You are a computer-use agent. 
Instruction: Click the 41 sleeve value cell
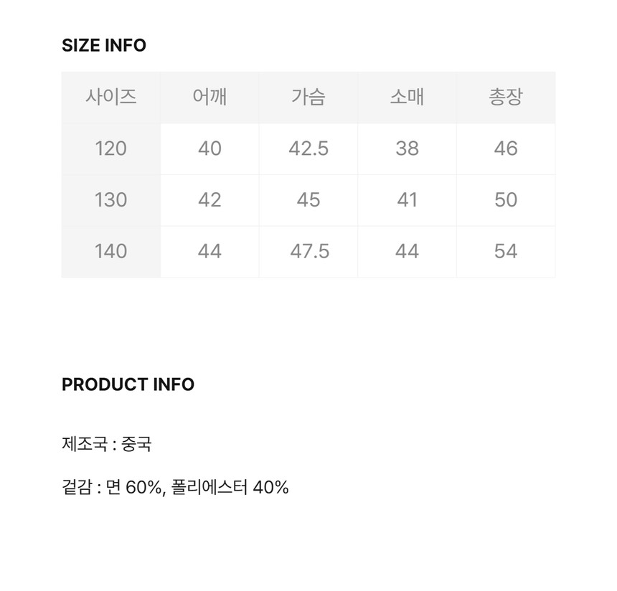tap(408, 200)
